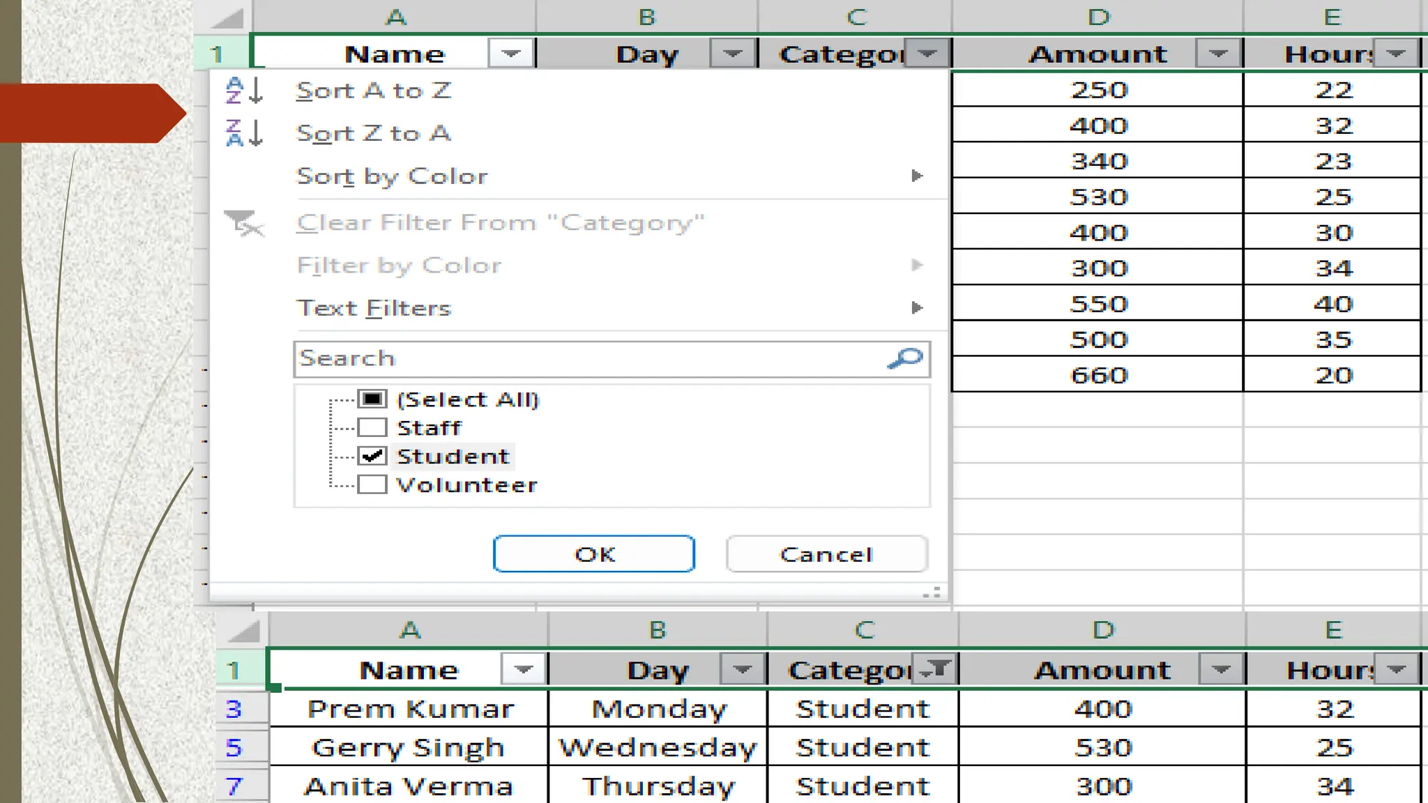Click the Sort Z to A icon
The image size is (1428, 803).
pyautogui.click(x=243, y=132)
